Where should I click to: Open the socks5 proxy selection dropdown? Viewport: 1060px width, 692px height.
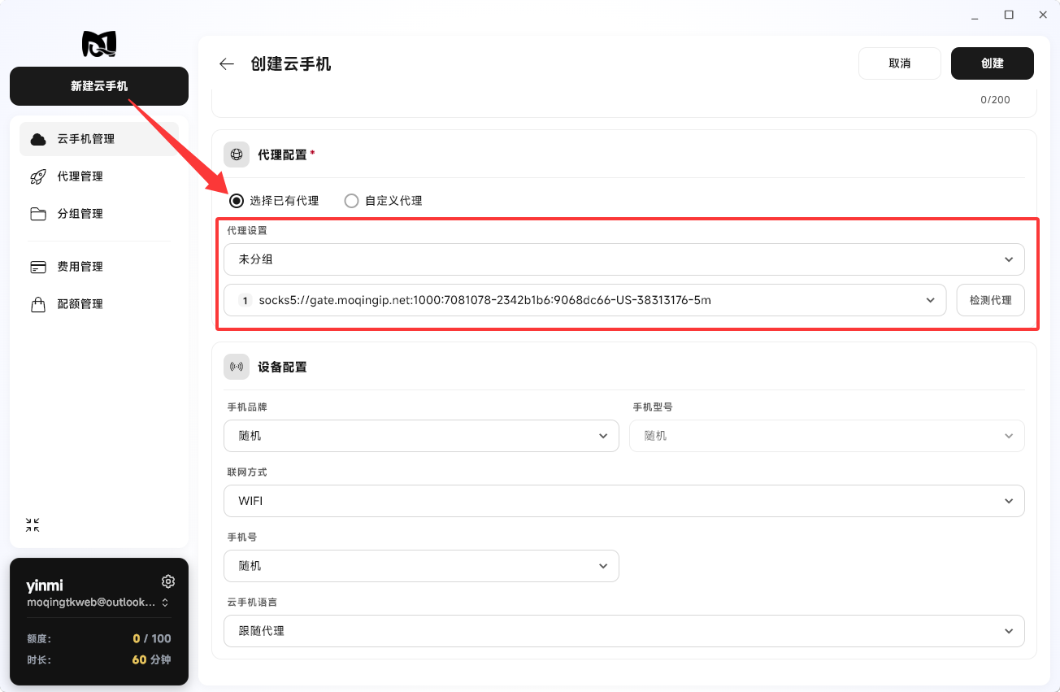click(x=585, y=300)
